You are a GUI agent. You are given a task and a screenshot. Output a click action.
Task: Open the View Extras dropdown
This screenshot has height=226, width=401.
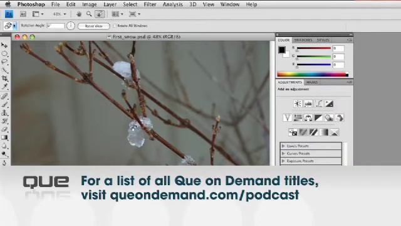(x=38, y=14)
